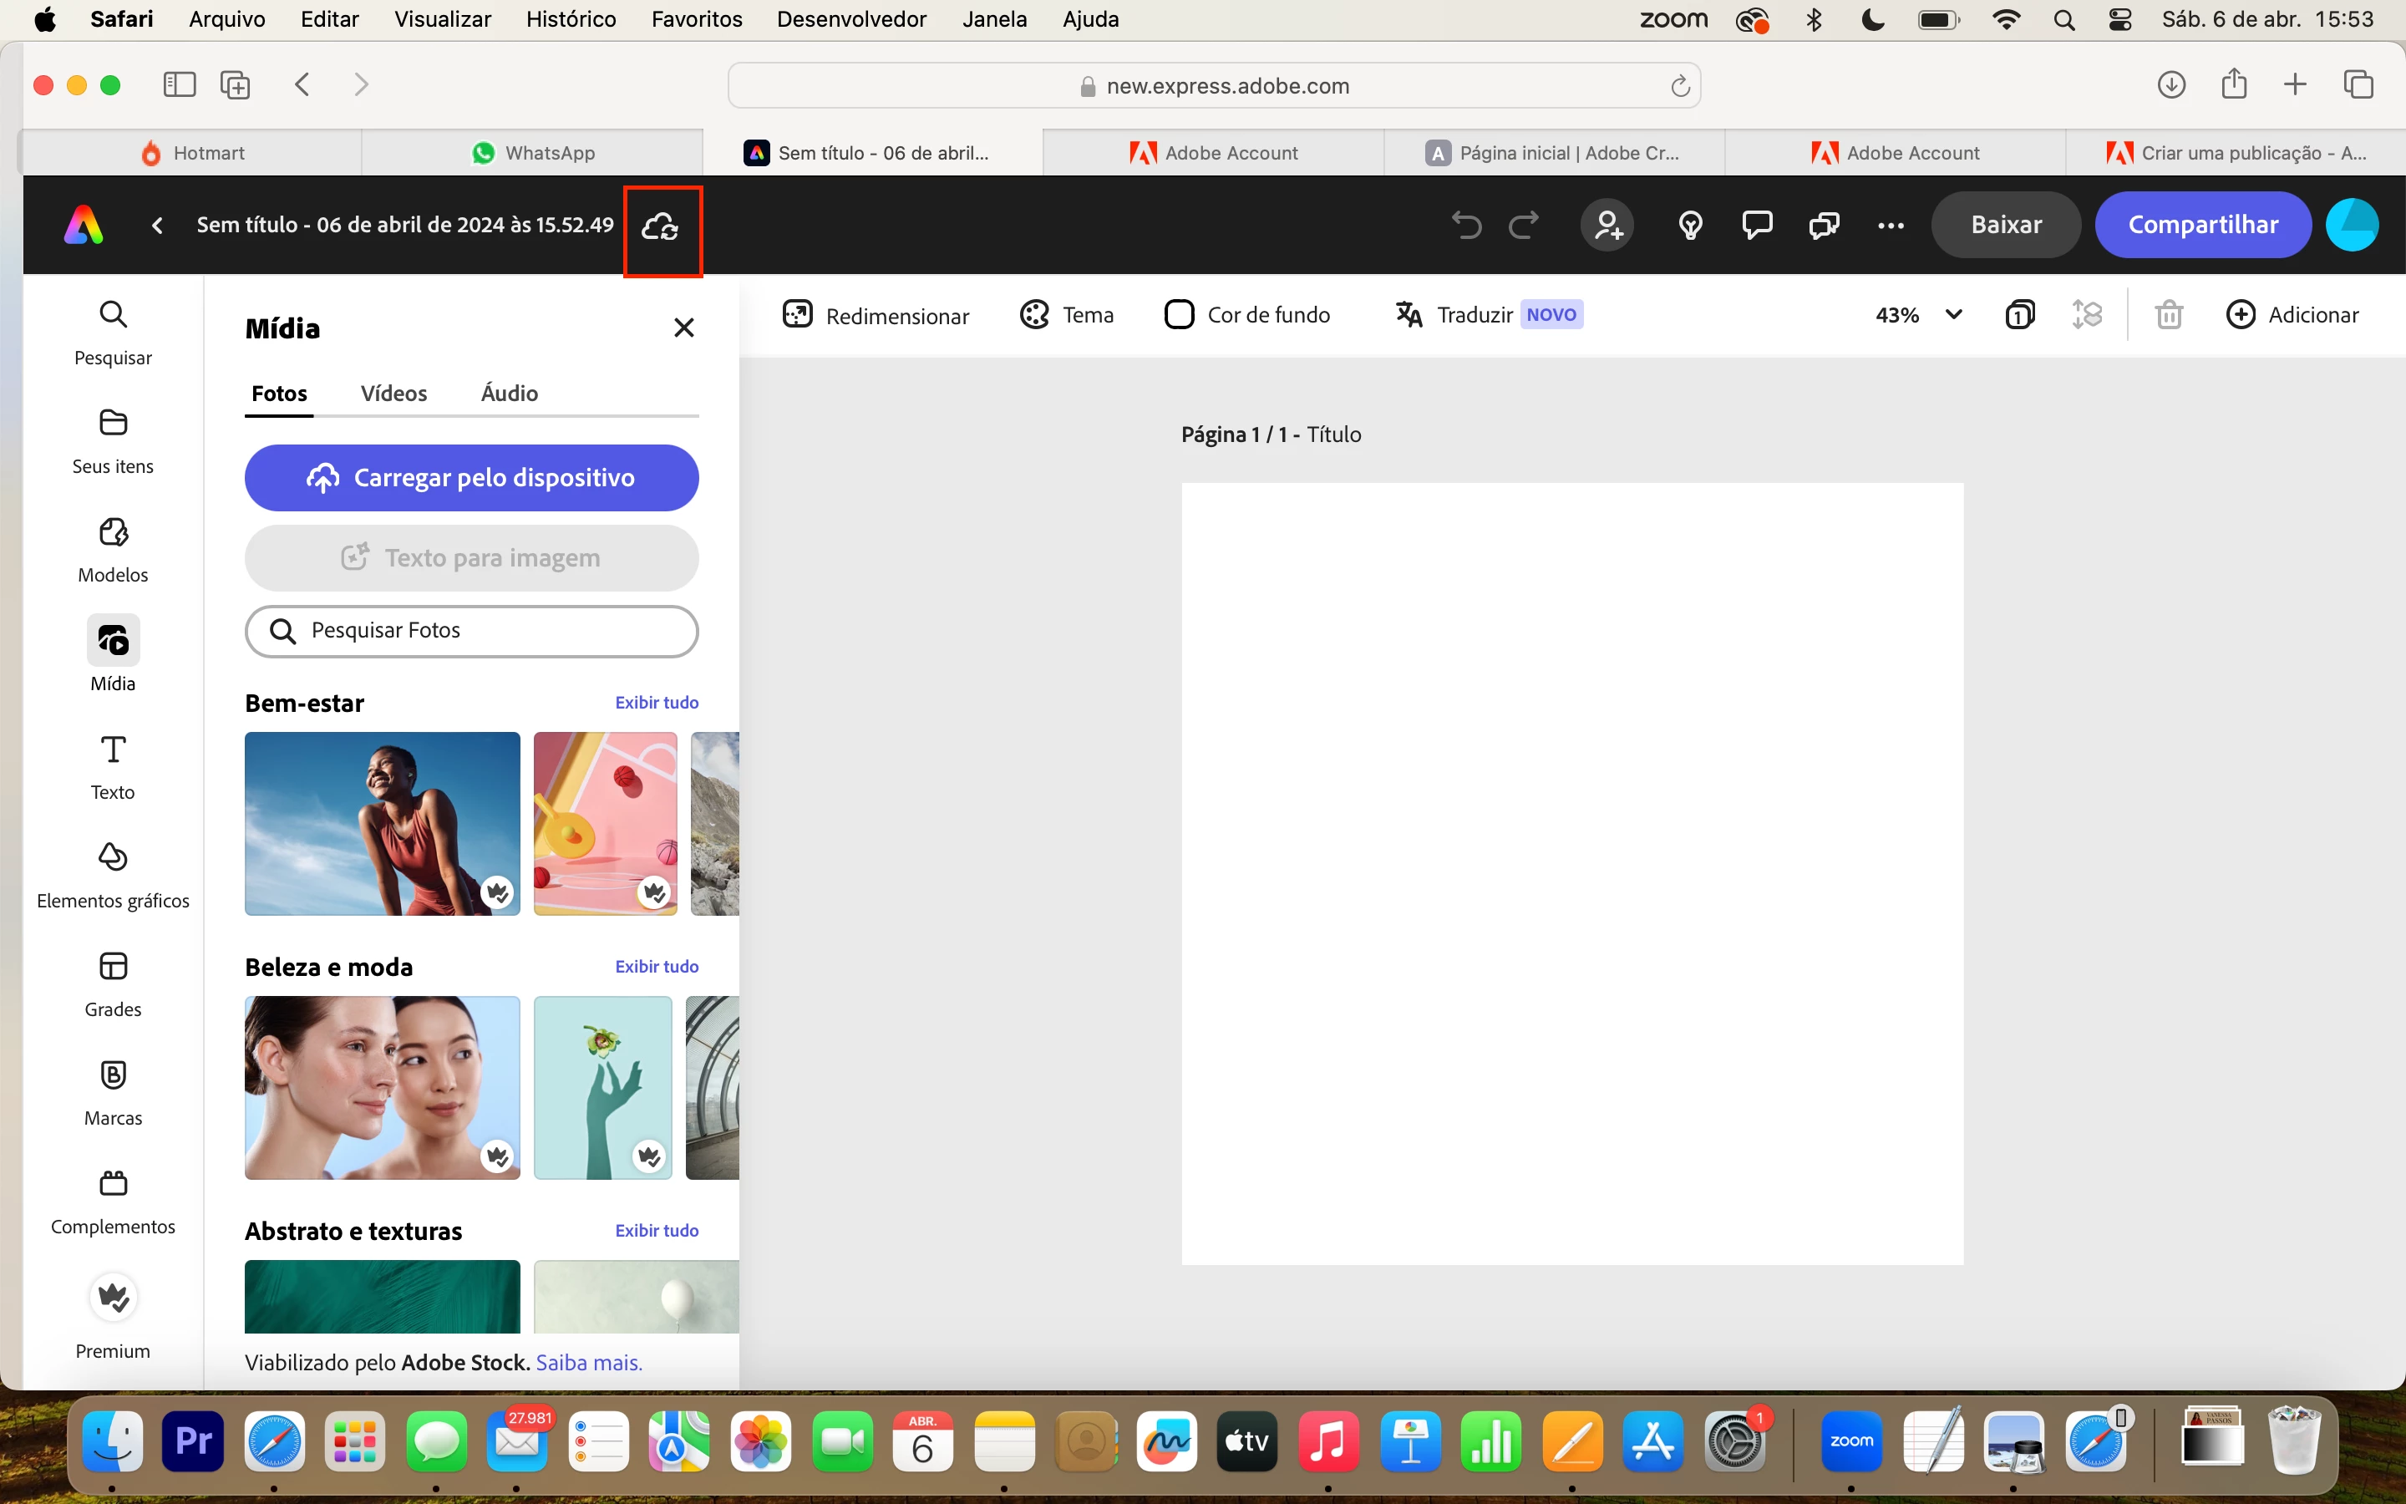The image size is (2406, 1504).
Task: Click the invite collaborator icon
Action: (x=1607, y=225)
